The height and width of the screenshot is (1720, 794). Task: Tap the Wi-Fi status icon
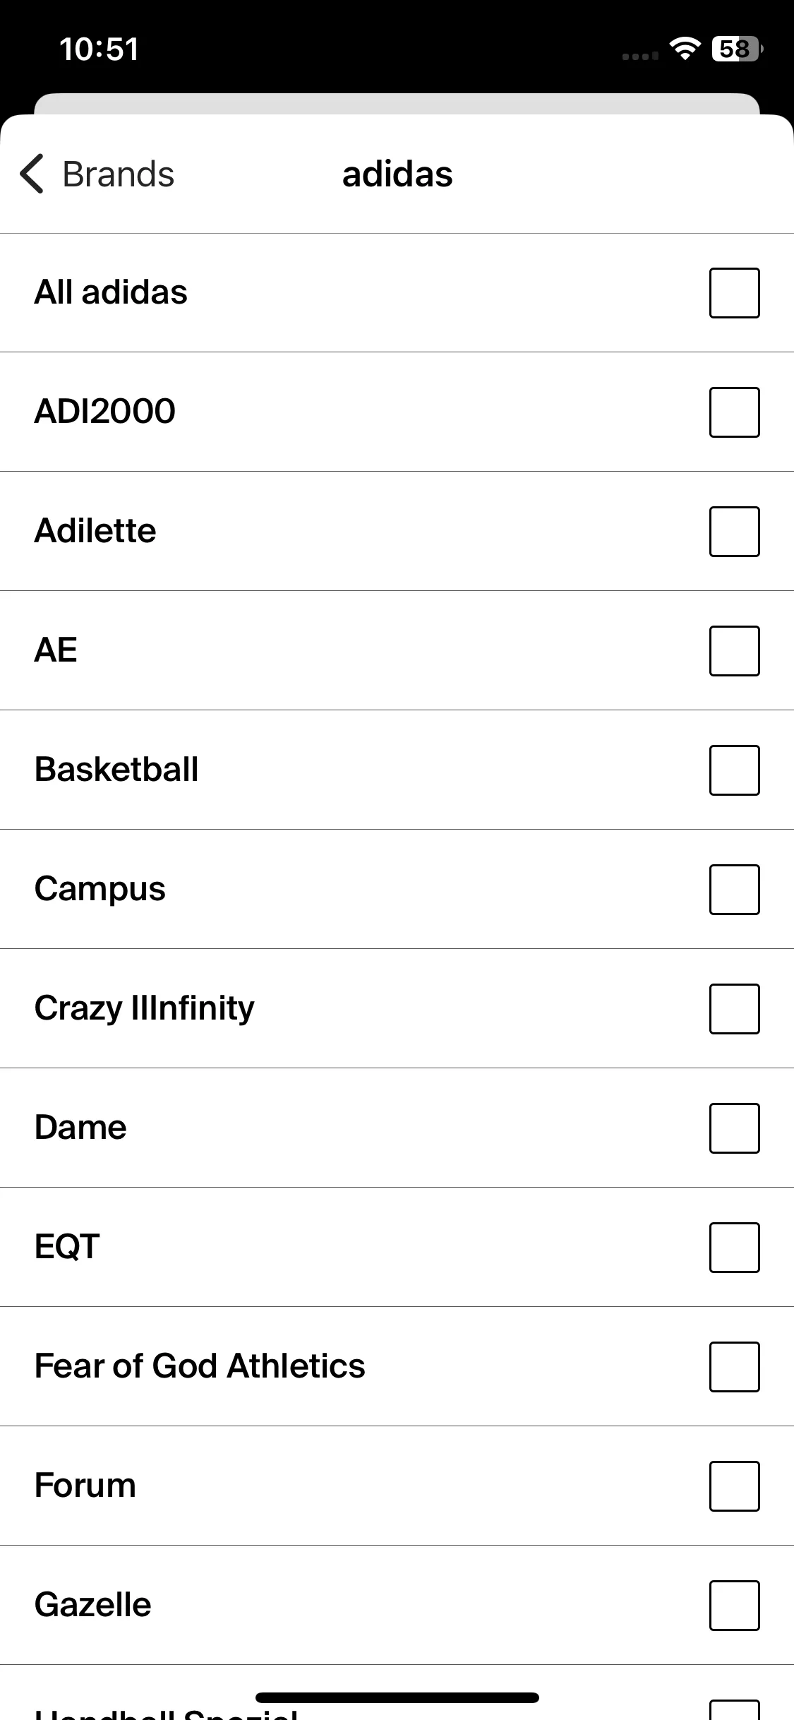point(684,49)
